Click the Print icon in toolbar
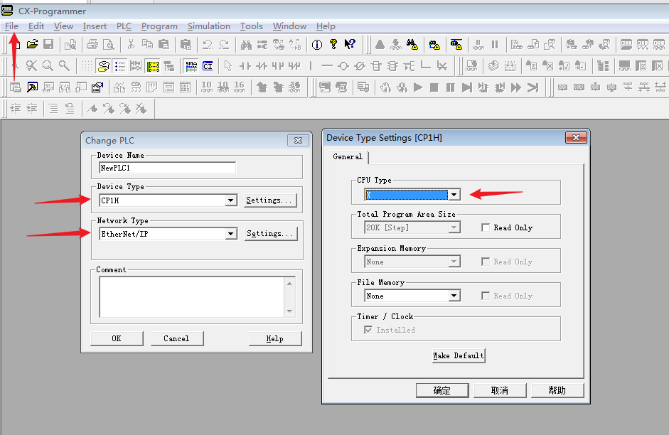This screenshot has height=435, width=669. [92, 45]
